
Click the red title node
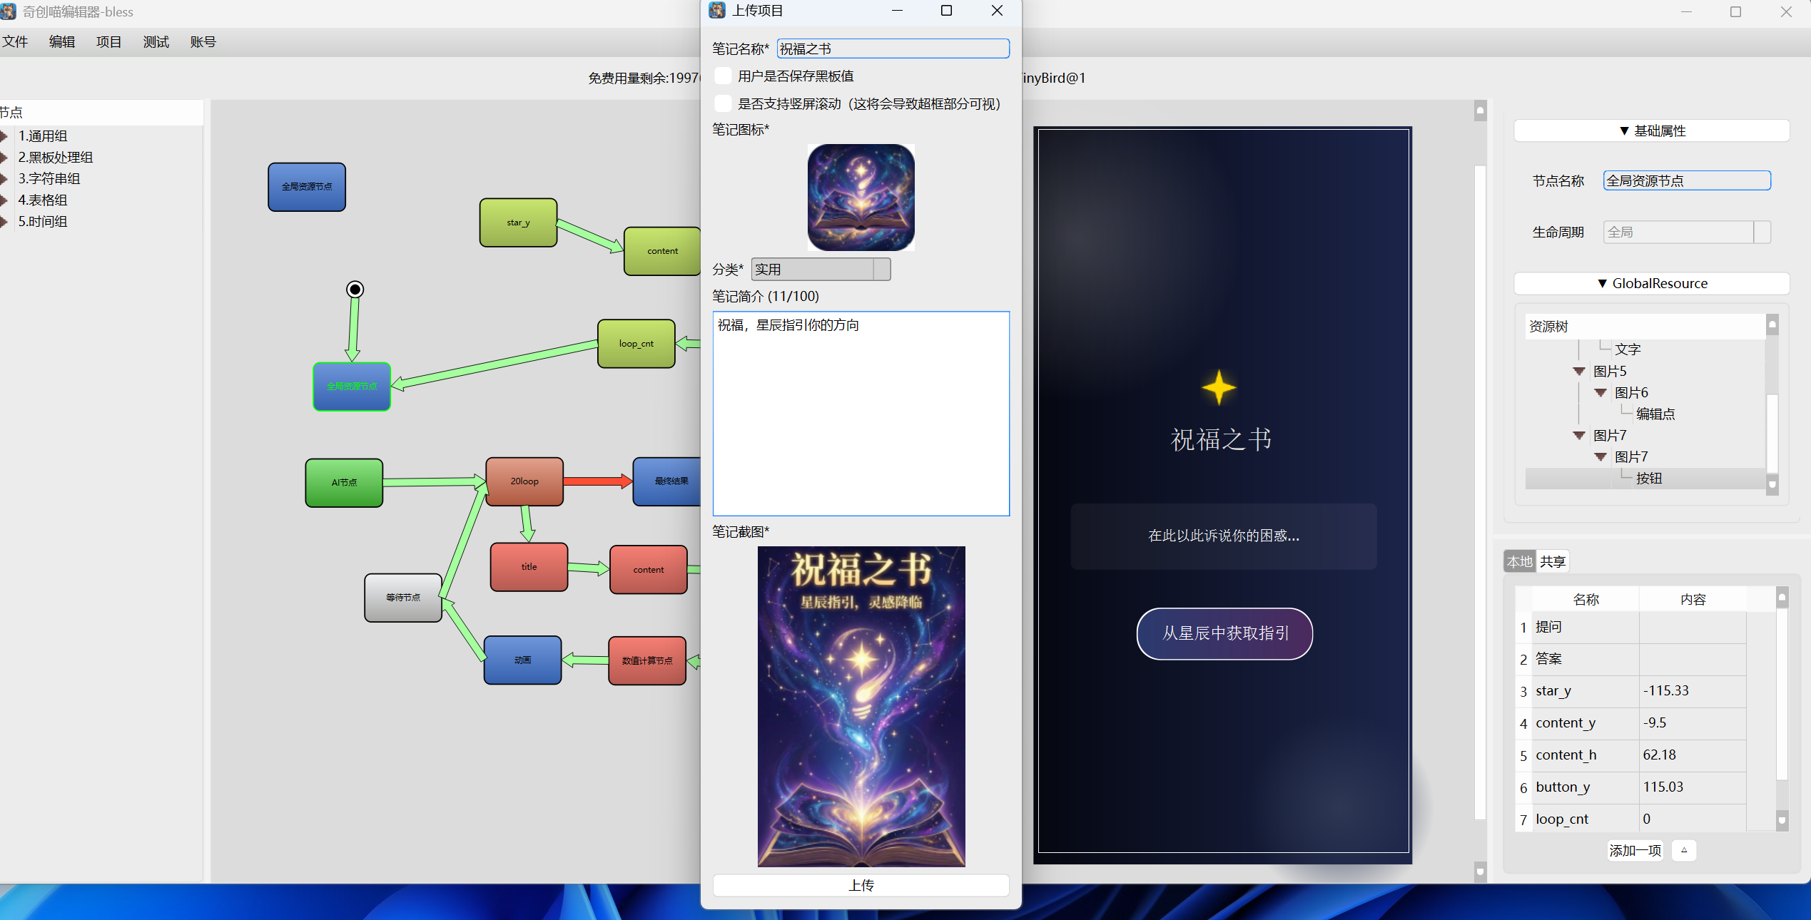click(x=528, y=566)
